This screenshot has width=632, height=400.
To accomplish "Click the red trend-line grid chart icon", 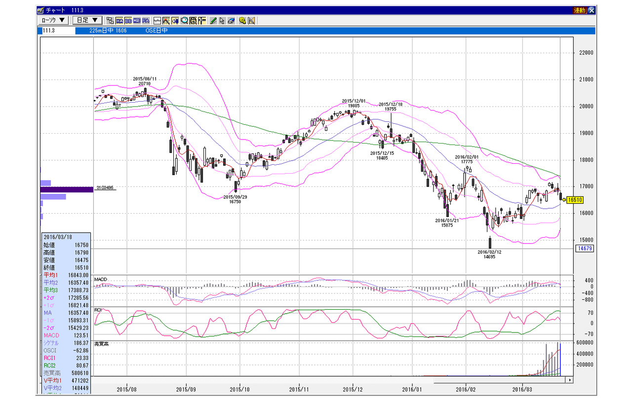I will tap(166, 21).
